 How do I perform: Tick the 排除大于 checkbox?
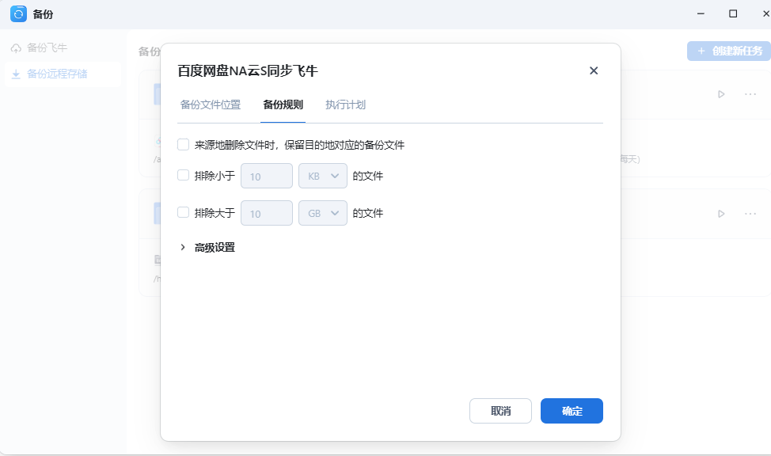point(184,212)
